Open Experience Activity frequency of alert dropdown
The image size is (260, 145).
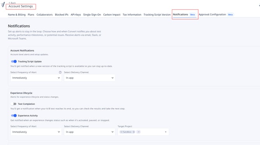point(36,132)
